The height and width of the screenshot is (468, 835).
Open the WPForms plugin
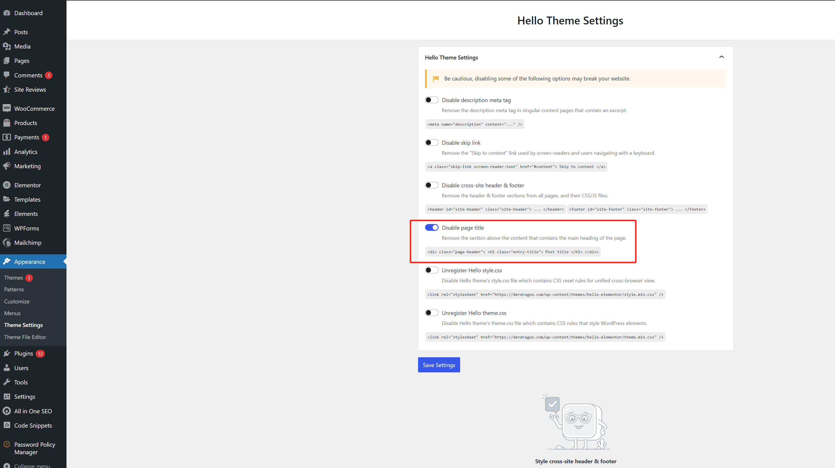point(26,228)
